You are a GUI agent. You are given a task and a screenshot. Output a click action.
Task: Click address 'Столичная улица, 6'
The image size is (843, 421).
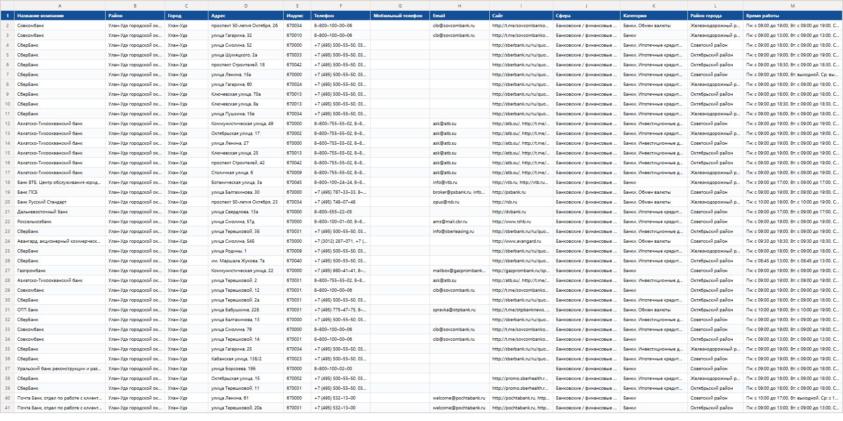246,173
